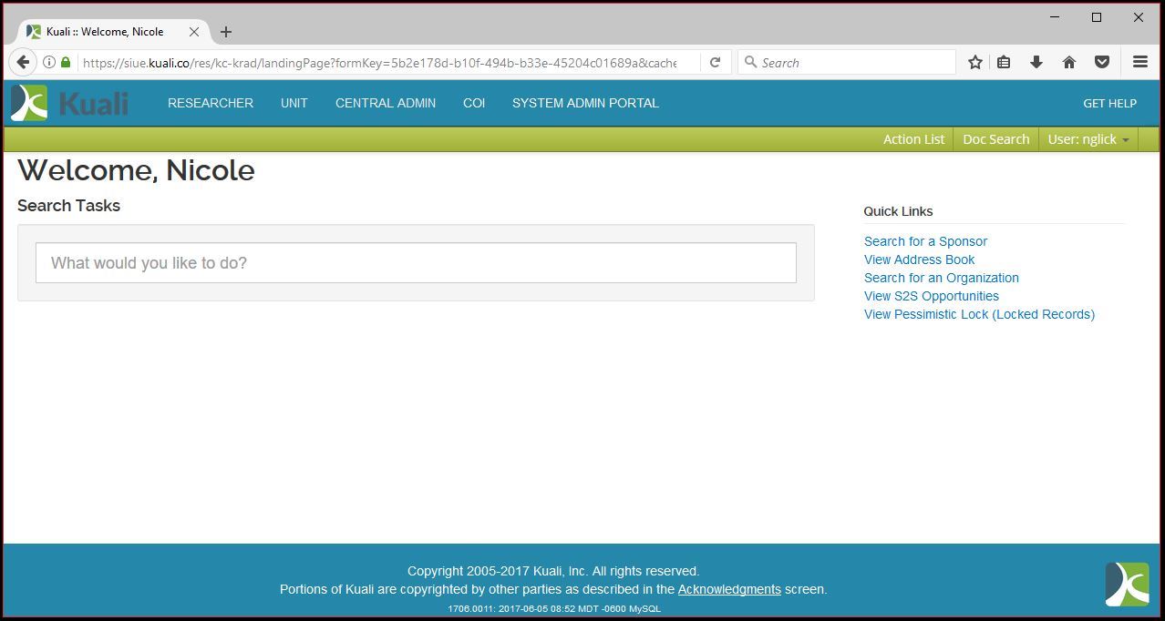Click the Acknowledgments link in footer
This screenshot has width=1165, height=621.
729,589
